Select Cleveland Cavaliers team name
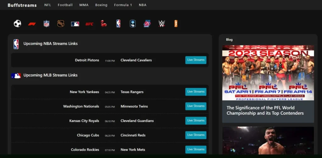This screenshot has height=158, width=322. pos(136,60)
